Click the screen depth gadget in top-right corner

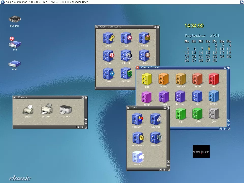tap(242, 2)
